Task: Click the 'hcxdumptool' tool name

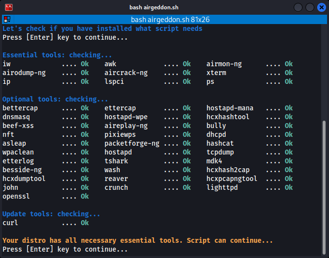Action: 24,179
